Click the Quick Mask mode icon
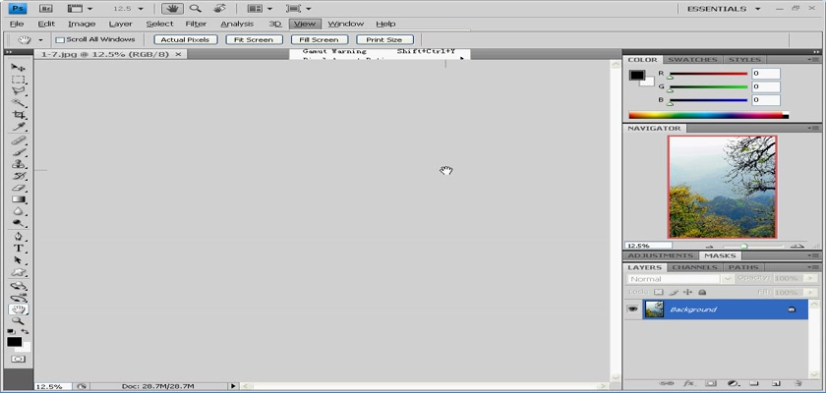826x393 pixels. click(19, 360)
